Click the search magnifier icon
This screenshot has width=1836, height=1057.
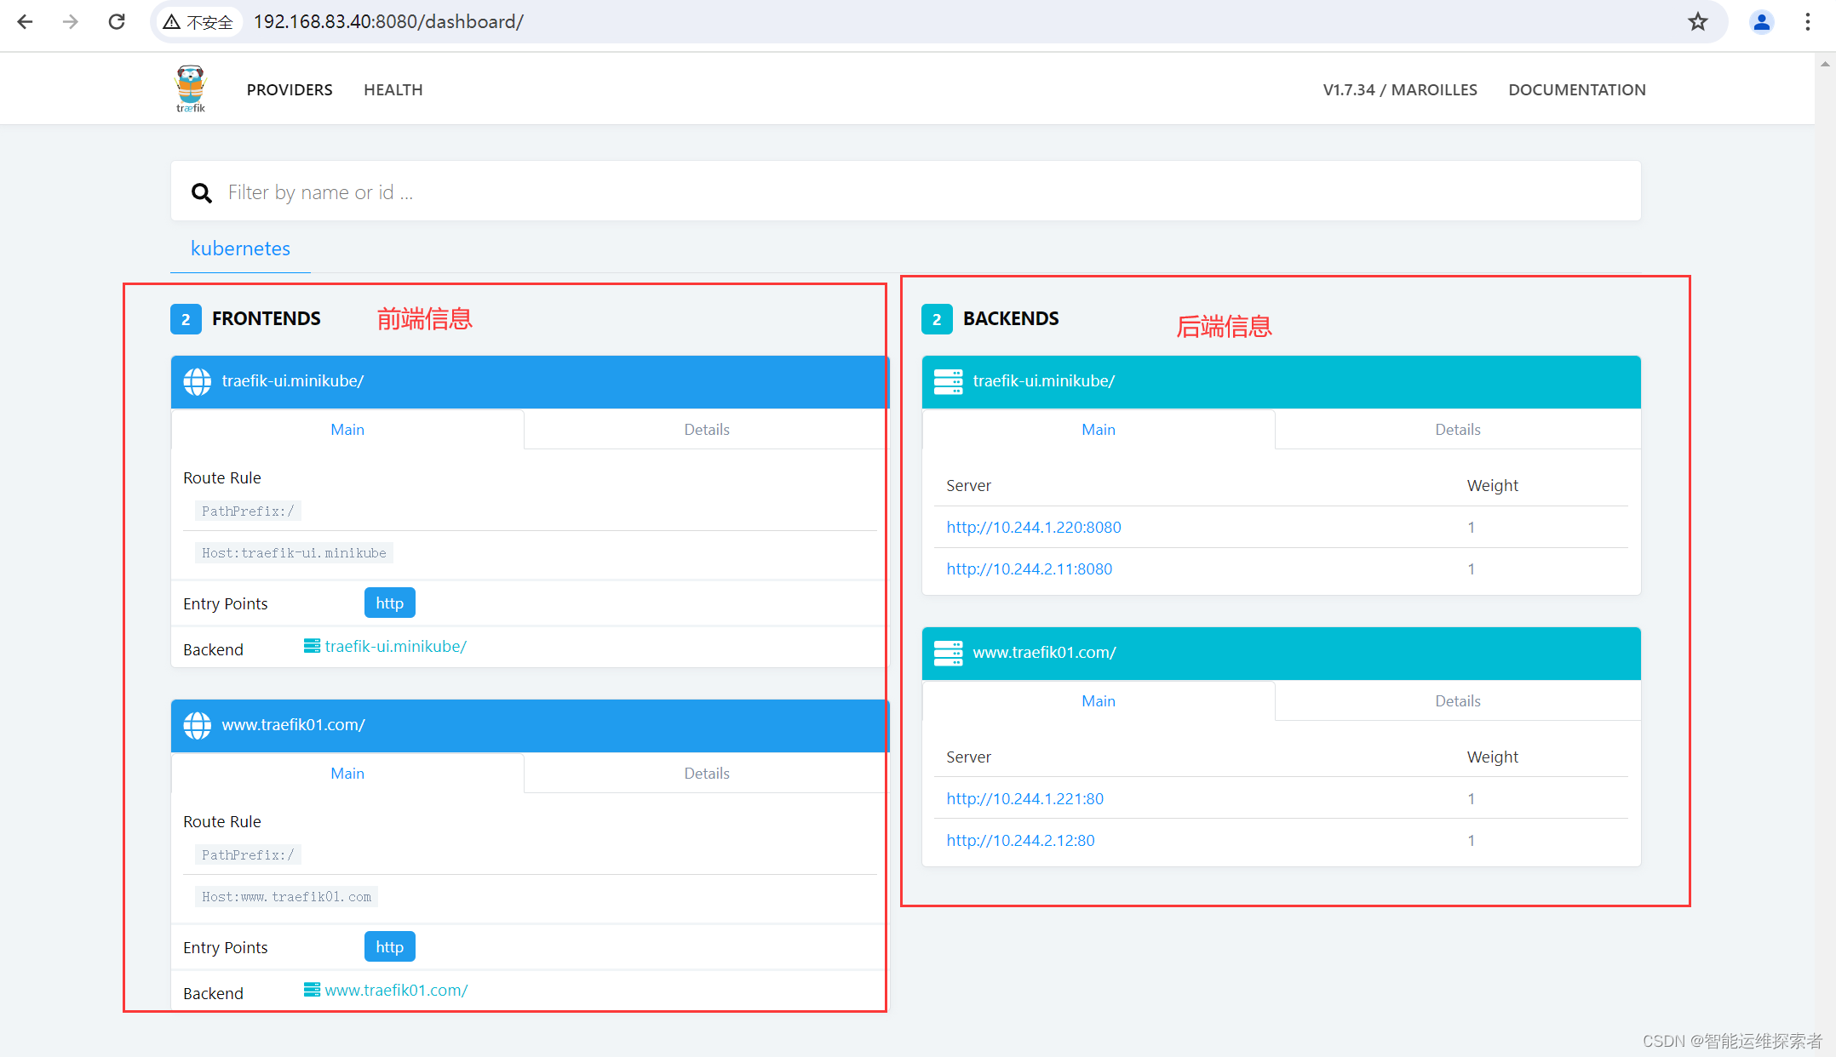[x=201, y=193]
